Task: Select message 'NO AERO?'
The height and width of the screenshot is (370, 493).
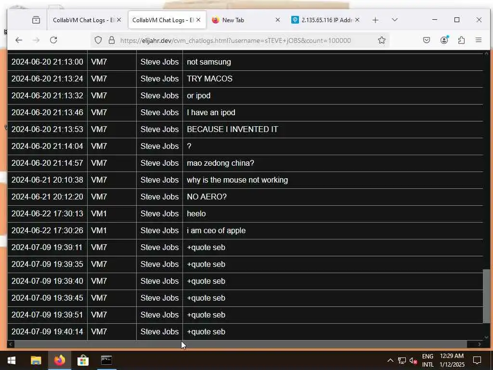Action: [207, 197]
